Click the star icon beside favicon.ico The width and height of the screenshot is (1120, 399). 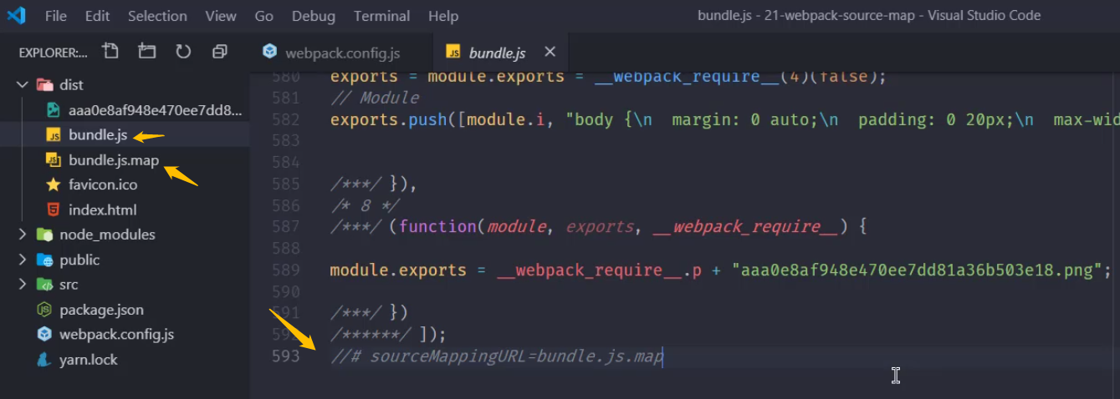[54, 184]
